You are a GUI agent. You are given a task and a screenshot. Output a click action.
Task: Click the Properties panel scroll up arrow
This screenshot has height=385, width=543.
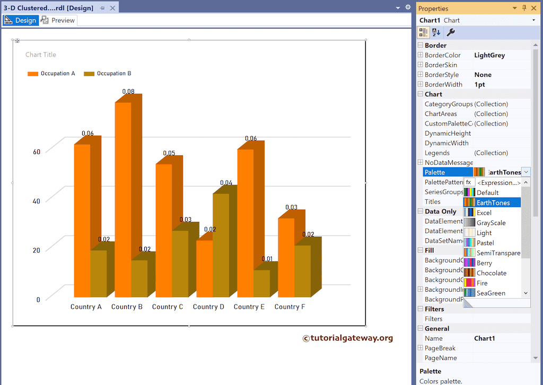coord(536,46)
